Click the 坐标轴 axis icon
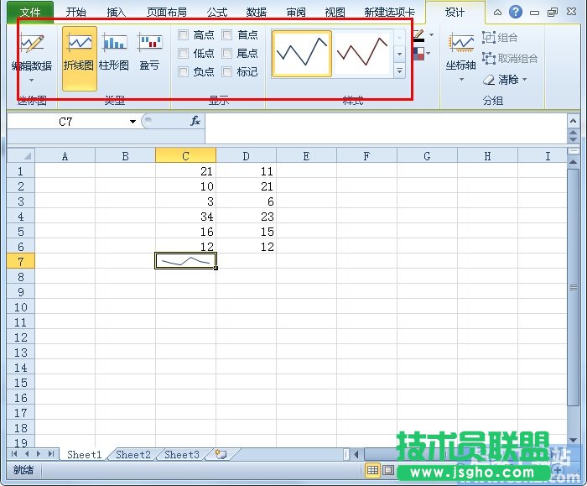 (x=461, y=44)
